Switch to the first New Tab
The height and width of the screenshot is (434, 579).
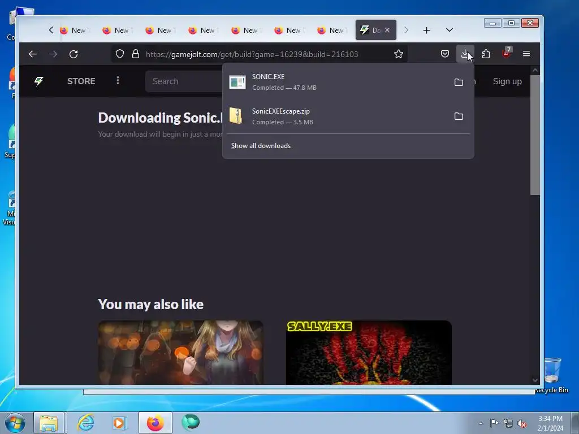[74, 31]
